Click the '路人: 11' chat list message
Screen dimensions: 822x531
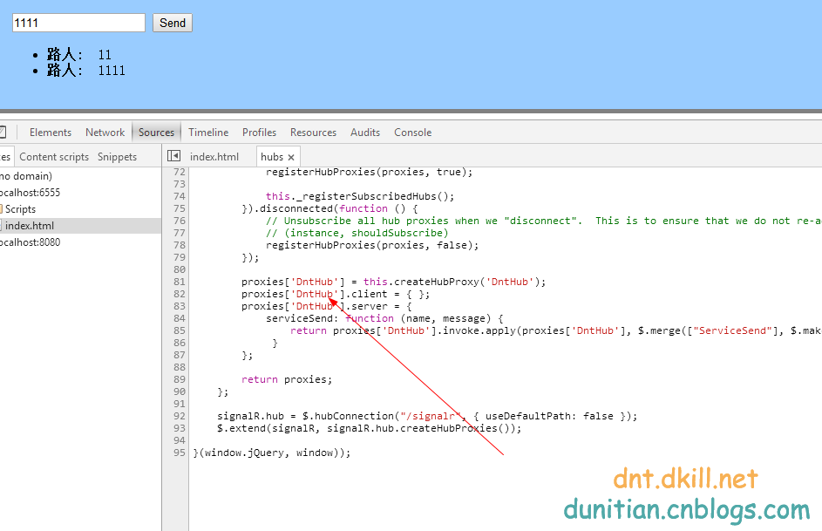pyautogui.click(x=79, y=55)
